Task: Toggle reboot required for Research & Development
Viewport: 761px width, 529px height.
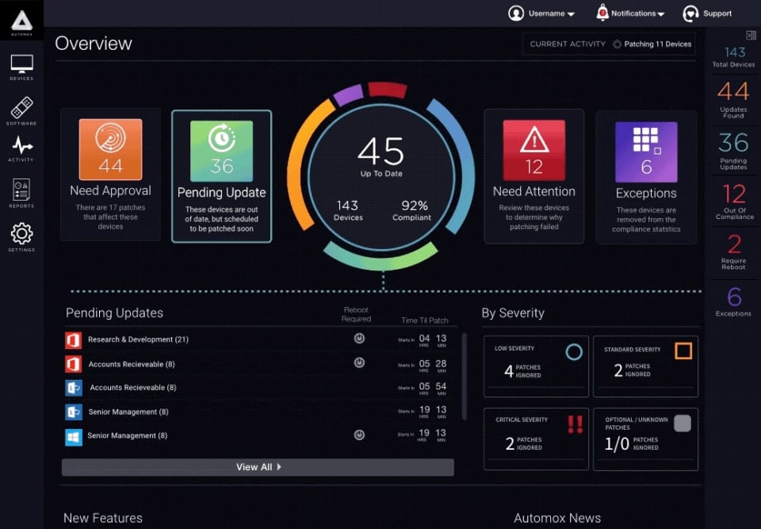Action: [359, 339]
